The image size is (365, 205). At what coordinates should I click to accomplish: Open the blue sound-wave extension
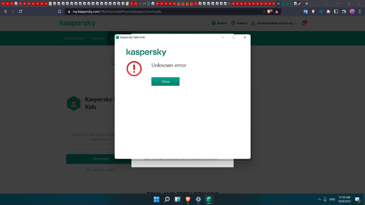point(321,11)
